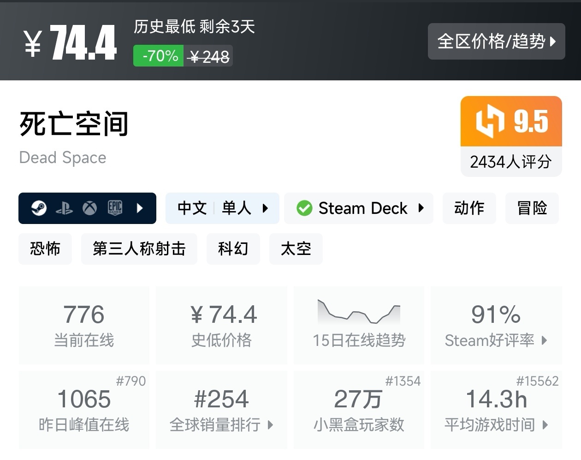Click the game title 死亡空间
This screenshot has width=581, height=460.
point(74,124)
